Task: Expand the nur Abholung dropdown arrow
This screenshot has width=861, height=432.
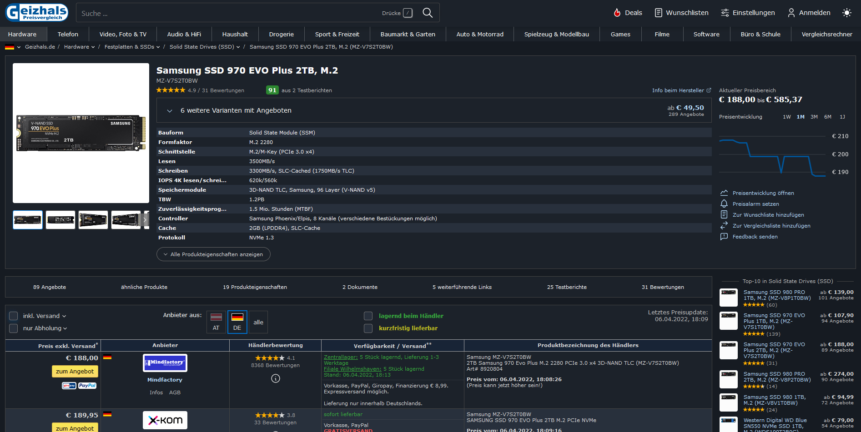Action: [65, 328]
